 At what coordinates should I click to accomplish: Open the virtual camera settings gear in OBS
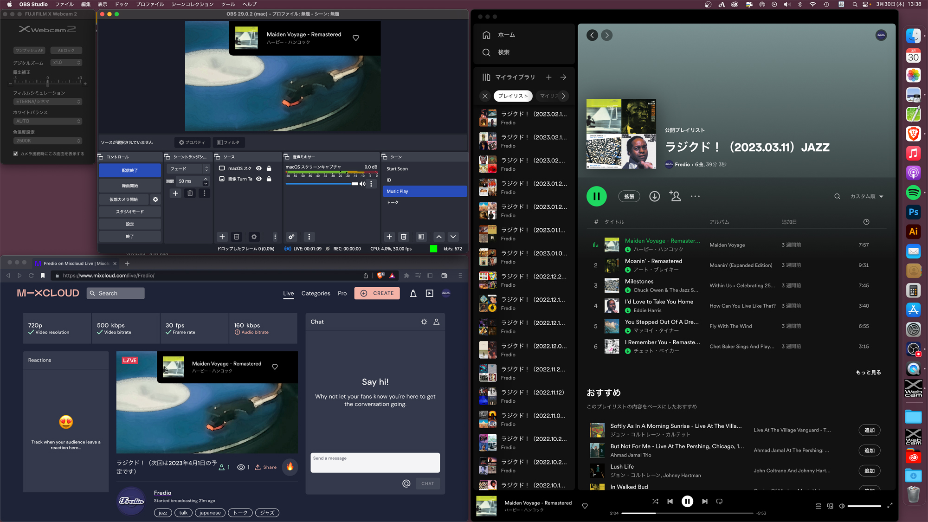tap(155, 200)
